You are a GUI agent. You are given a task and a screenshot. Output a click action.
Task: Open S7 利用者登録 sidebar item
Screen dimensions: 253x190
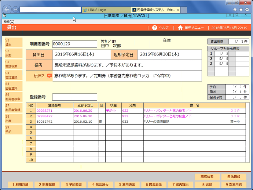pos(14,108)
